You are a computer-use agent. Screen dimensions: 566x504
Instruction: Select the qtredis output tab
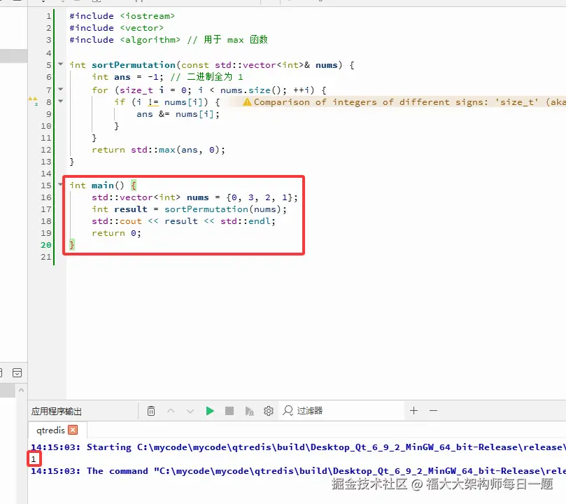click(x=50, y=430)
